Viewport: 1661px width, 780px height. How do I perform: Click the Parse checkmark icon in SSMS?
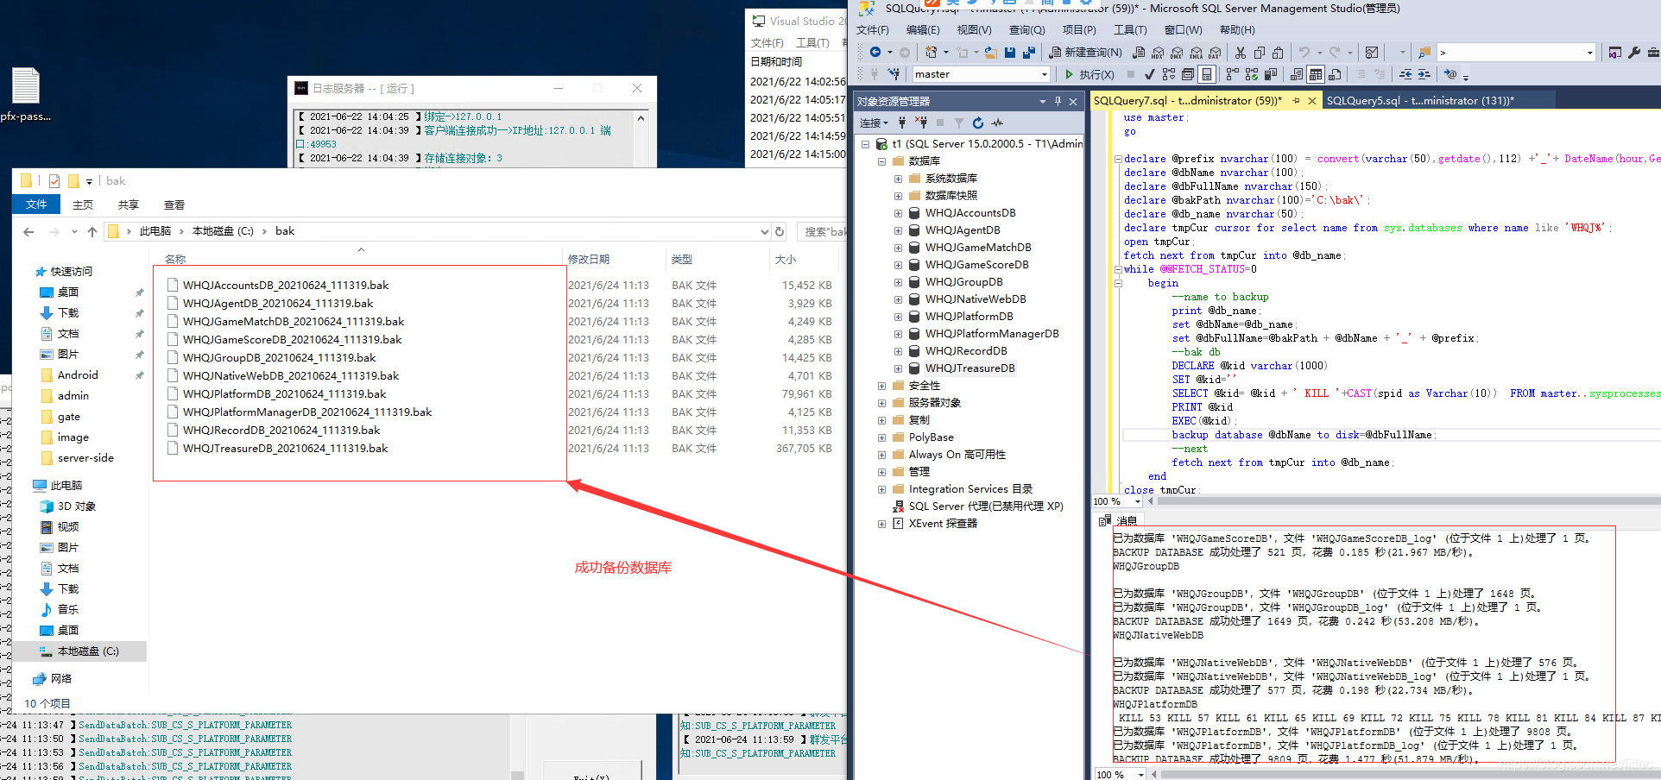coord(1150,74)
